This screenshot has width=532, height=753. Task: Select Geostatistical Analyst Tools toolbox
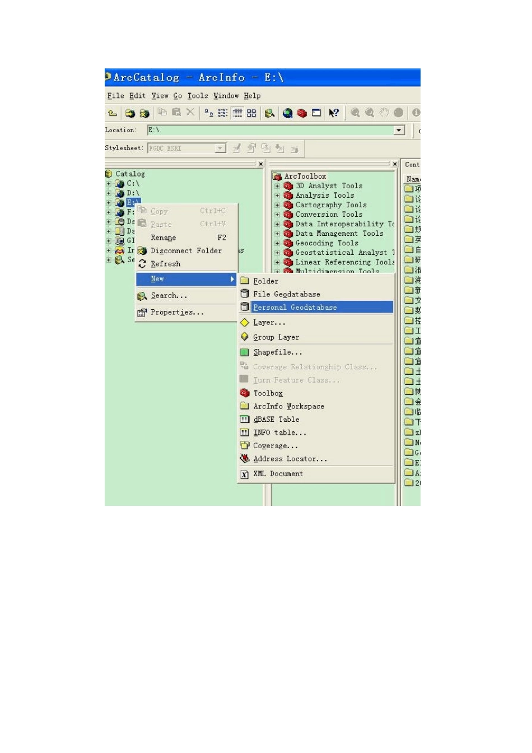pos(345,253)
